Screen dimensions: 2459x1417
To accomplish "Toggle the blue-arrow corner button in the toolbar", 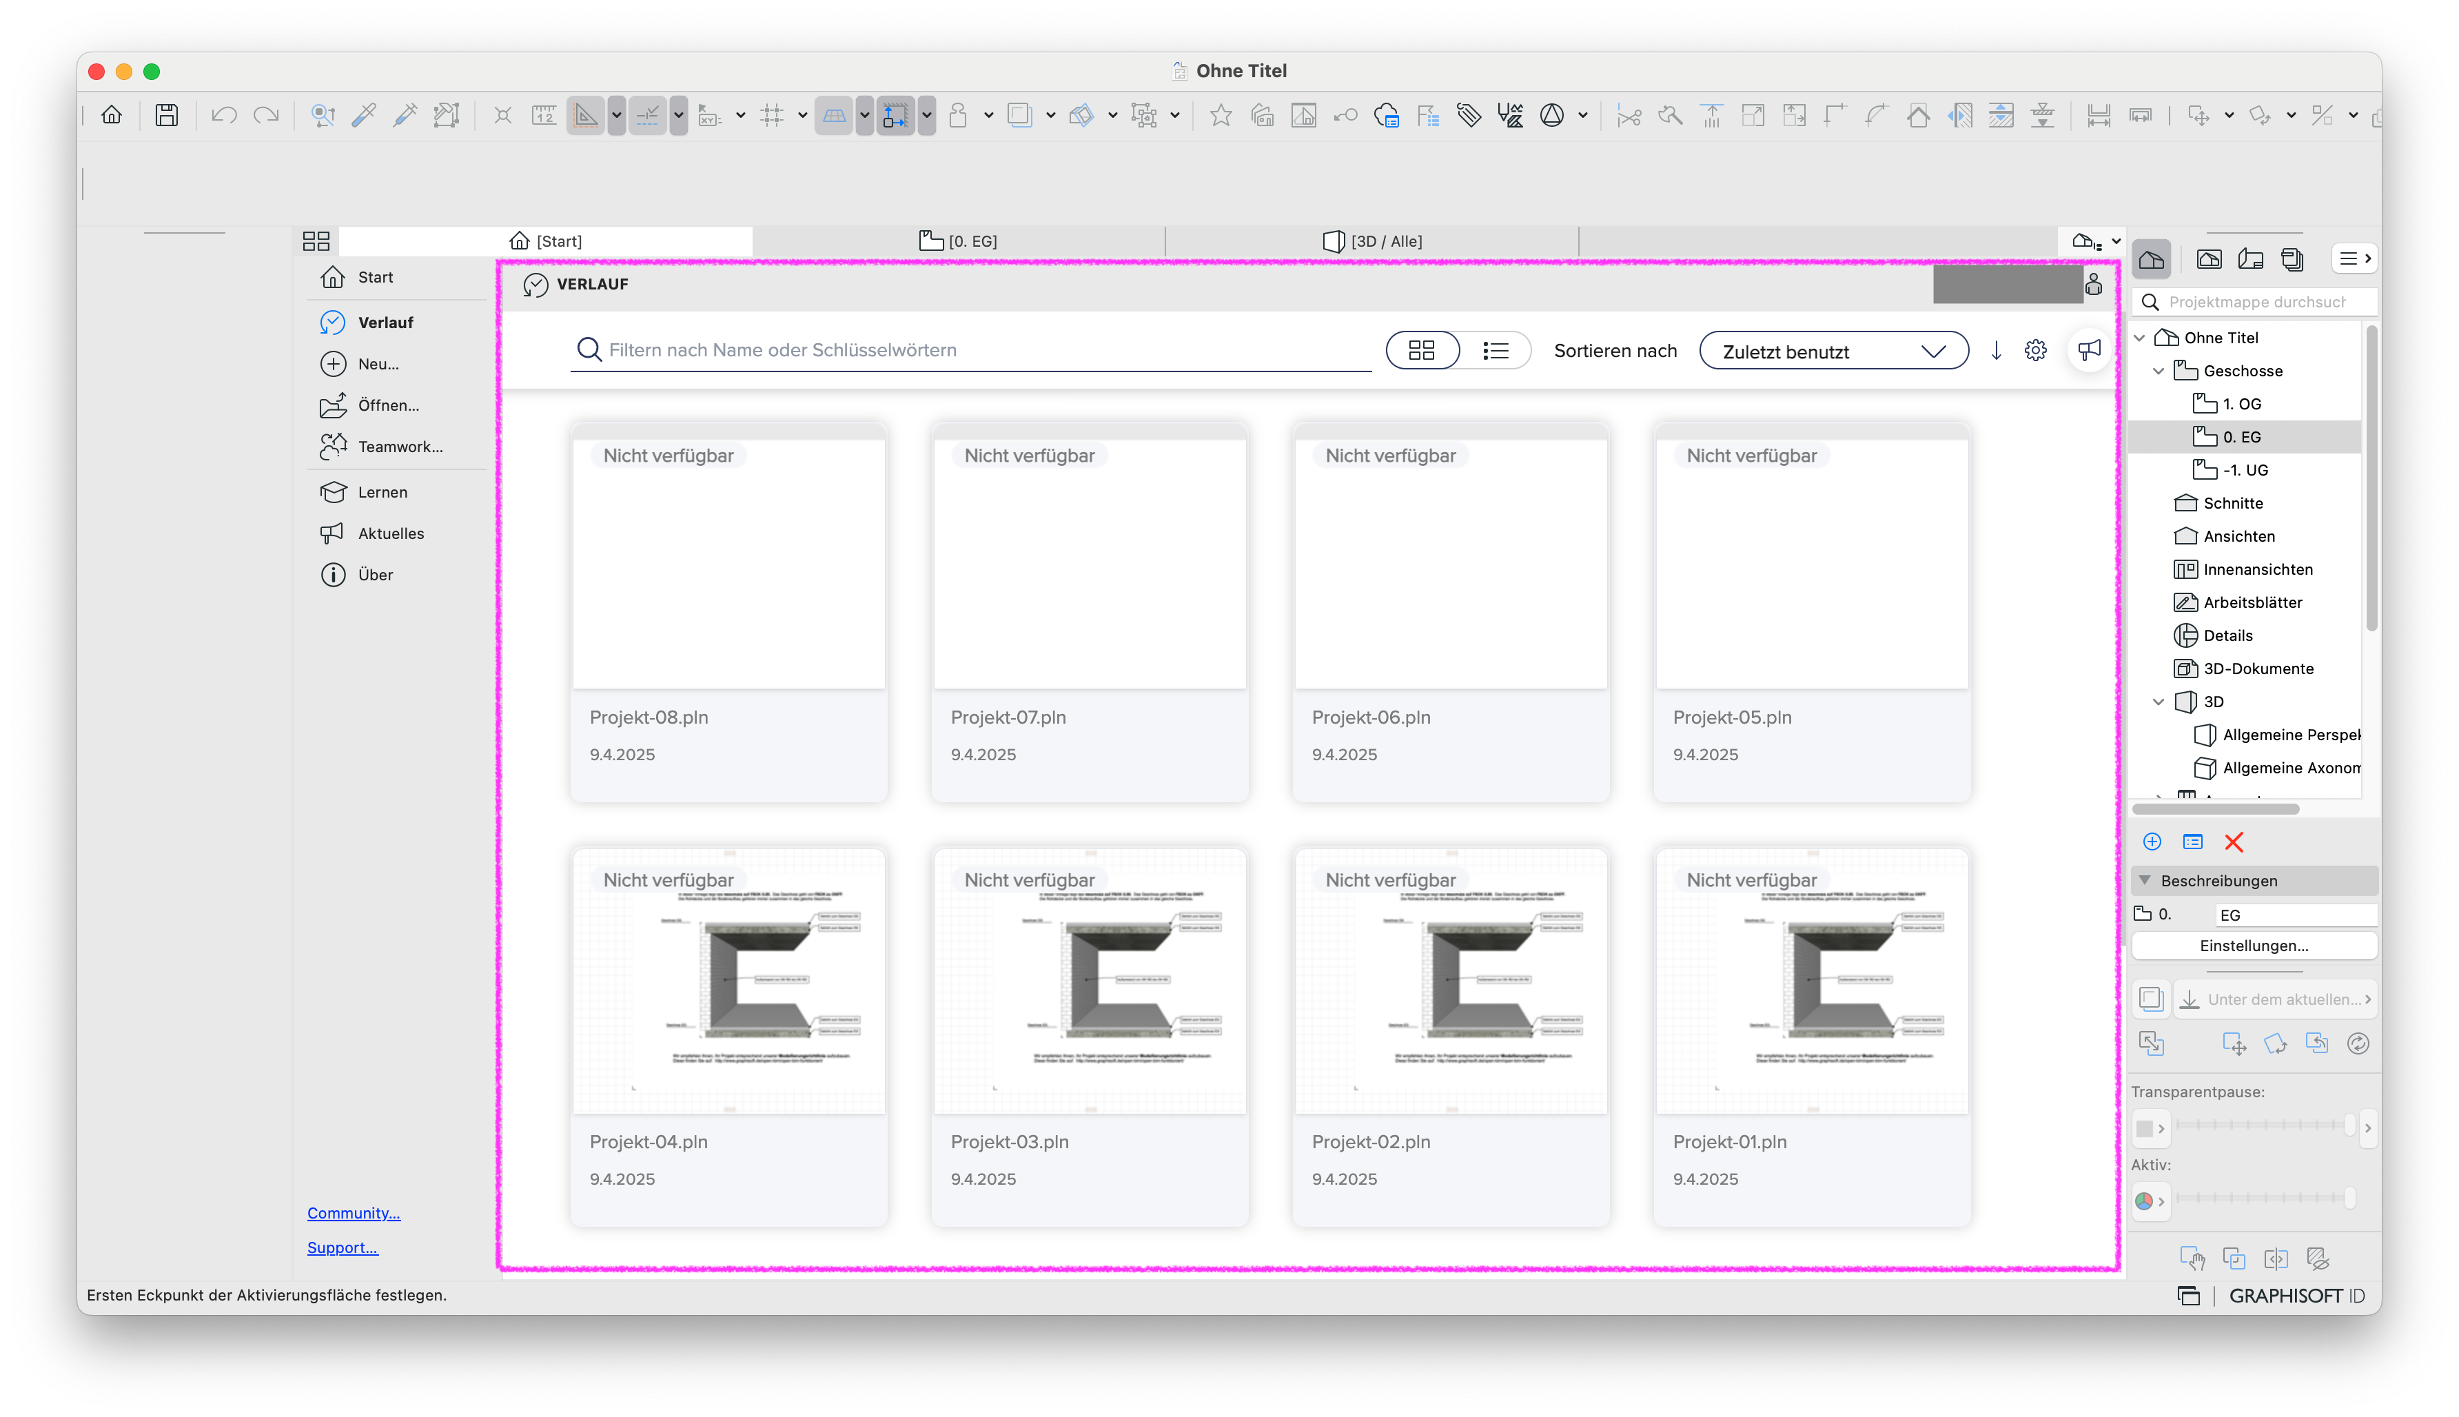I will point(895,115).
